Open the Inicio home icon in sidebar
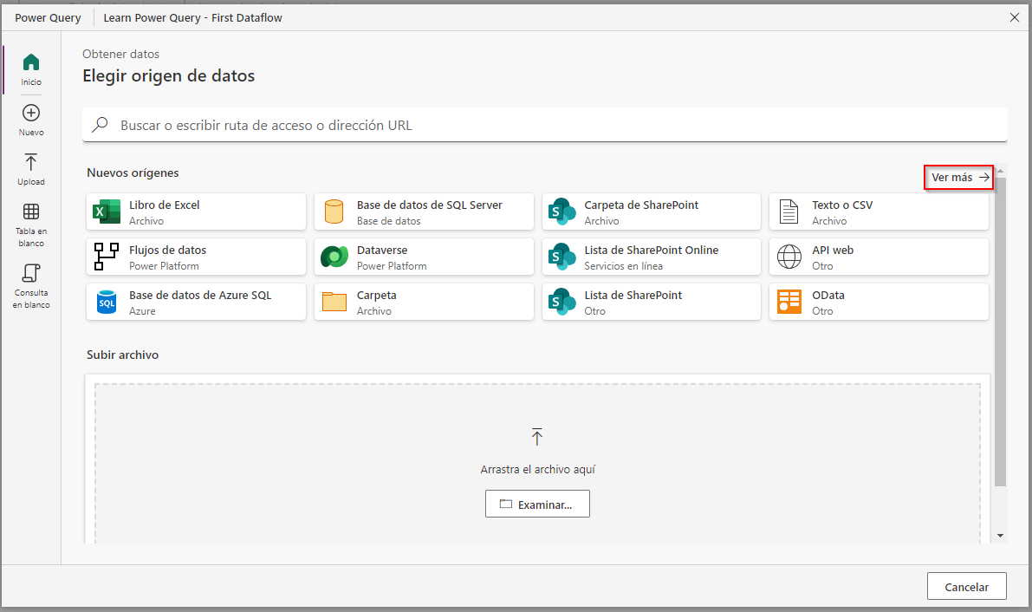The height and width of the screenshot is (612, 1032). [x=31, y=62]
